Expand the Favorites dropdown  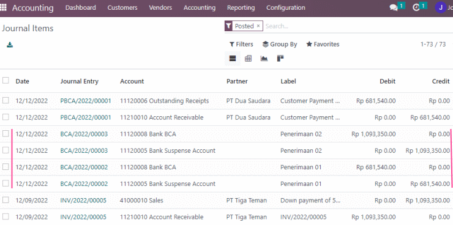coord(323,44)
